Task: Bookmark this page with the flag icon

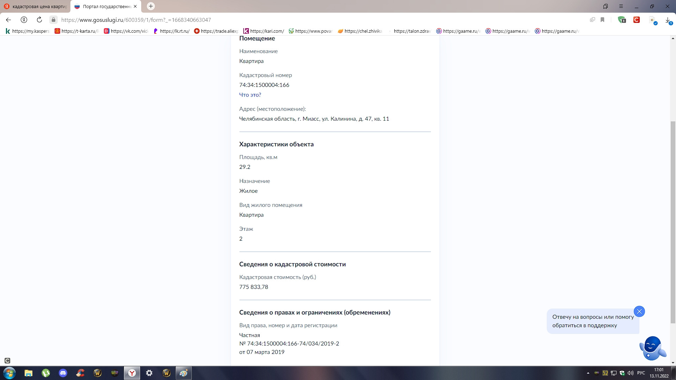Action: point(602,20)
